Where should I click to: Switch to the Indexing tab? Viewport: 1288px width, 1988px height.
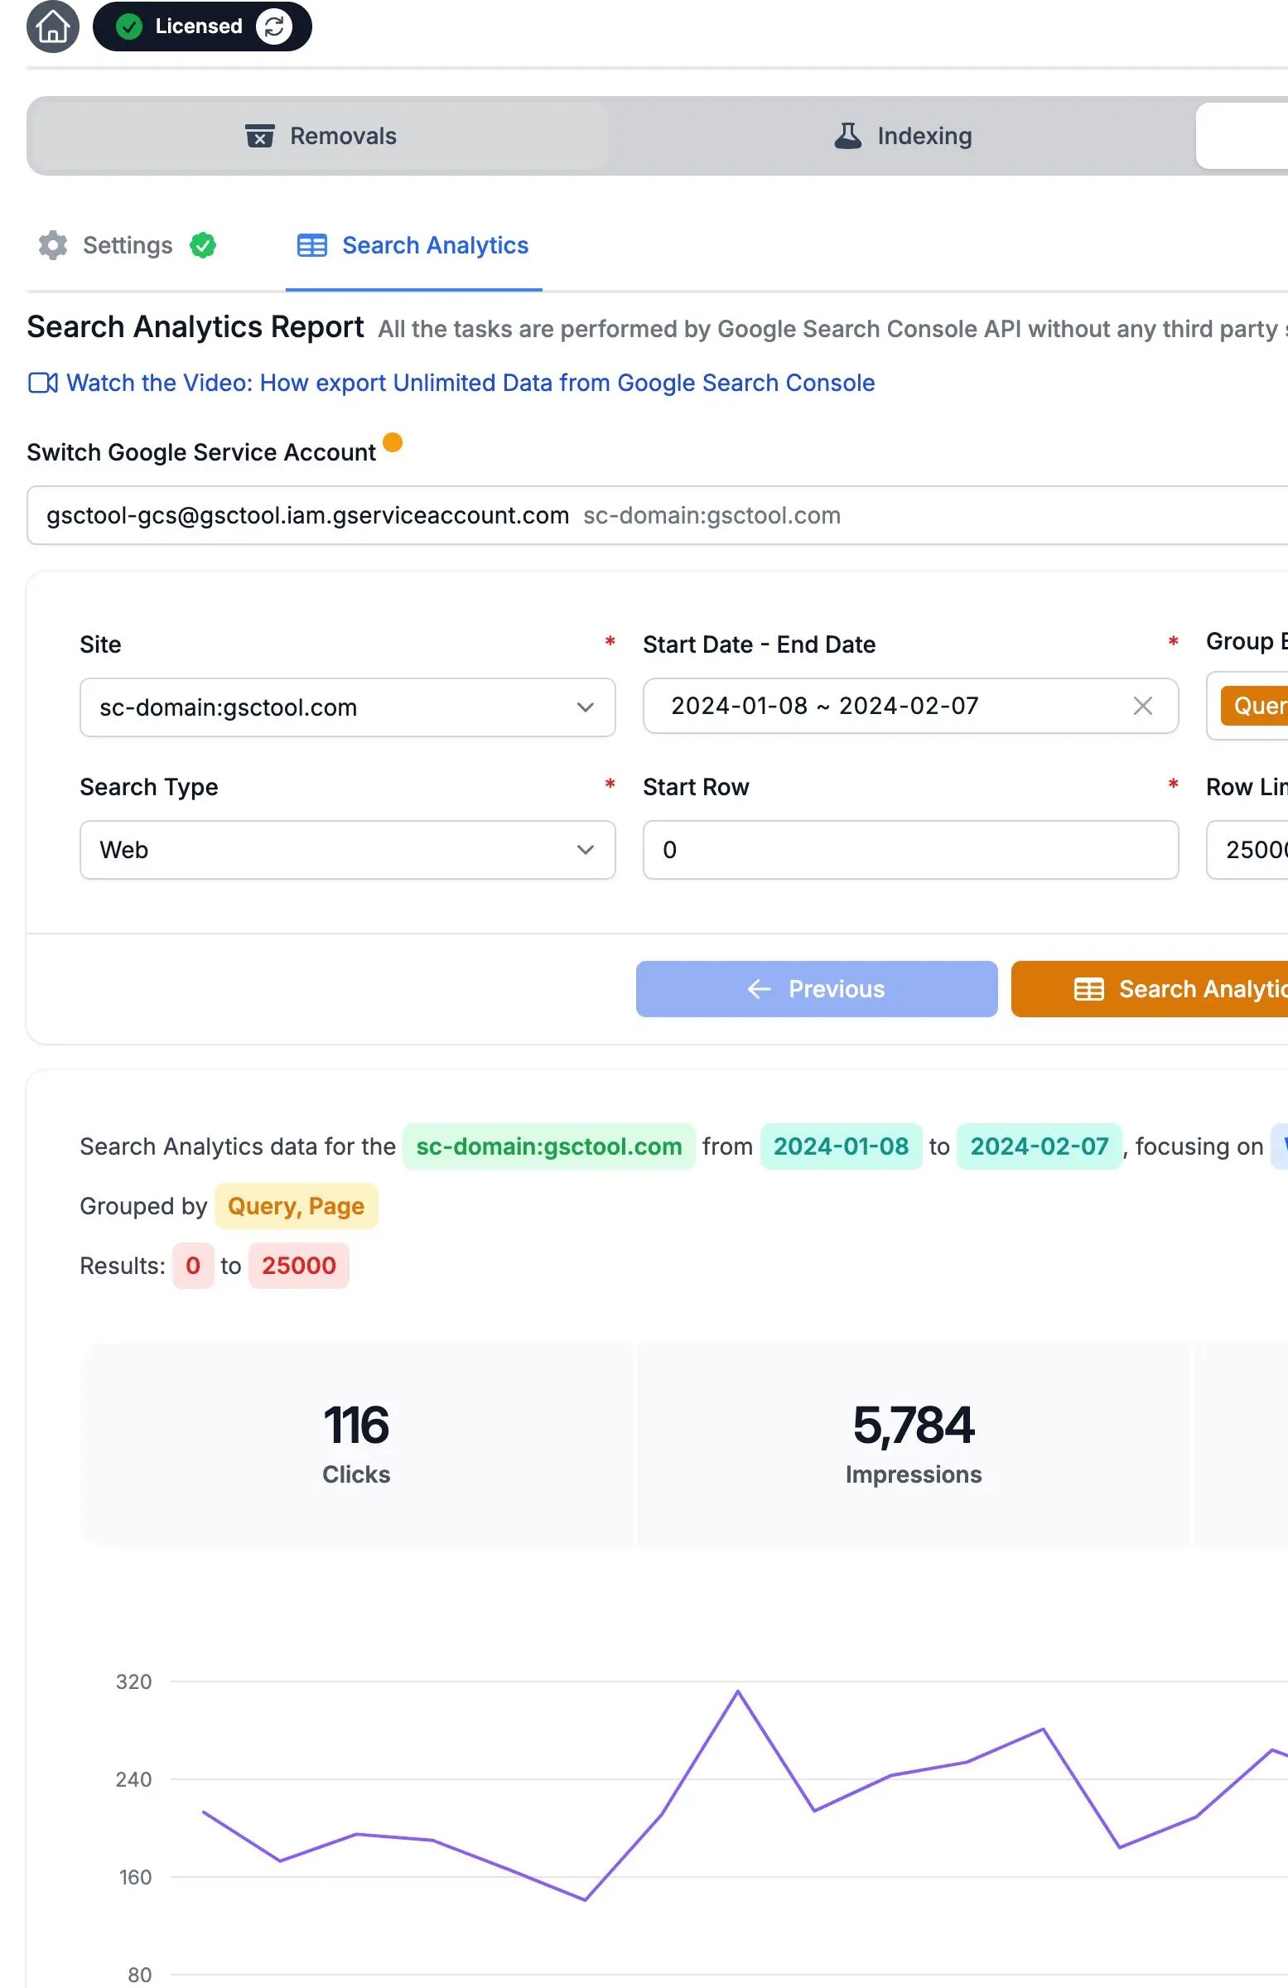point(902,136)
